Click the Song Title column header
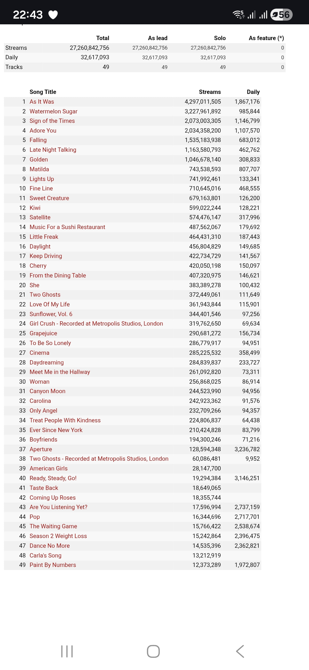The image size is (309, 670). click(x=43, y=92)
